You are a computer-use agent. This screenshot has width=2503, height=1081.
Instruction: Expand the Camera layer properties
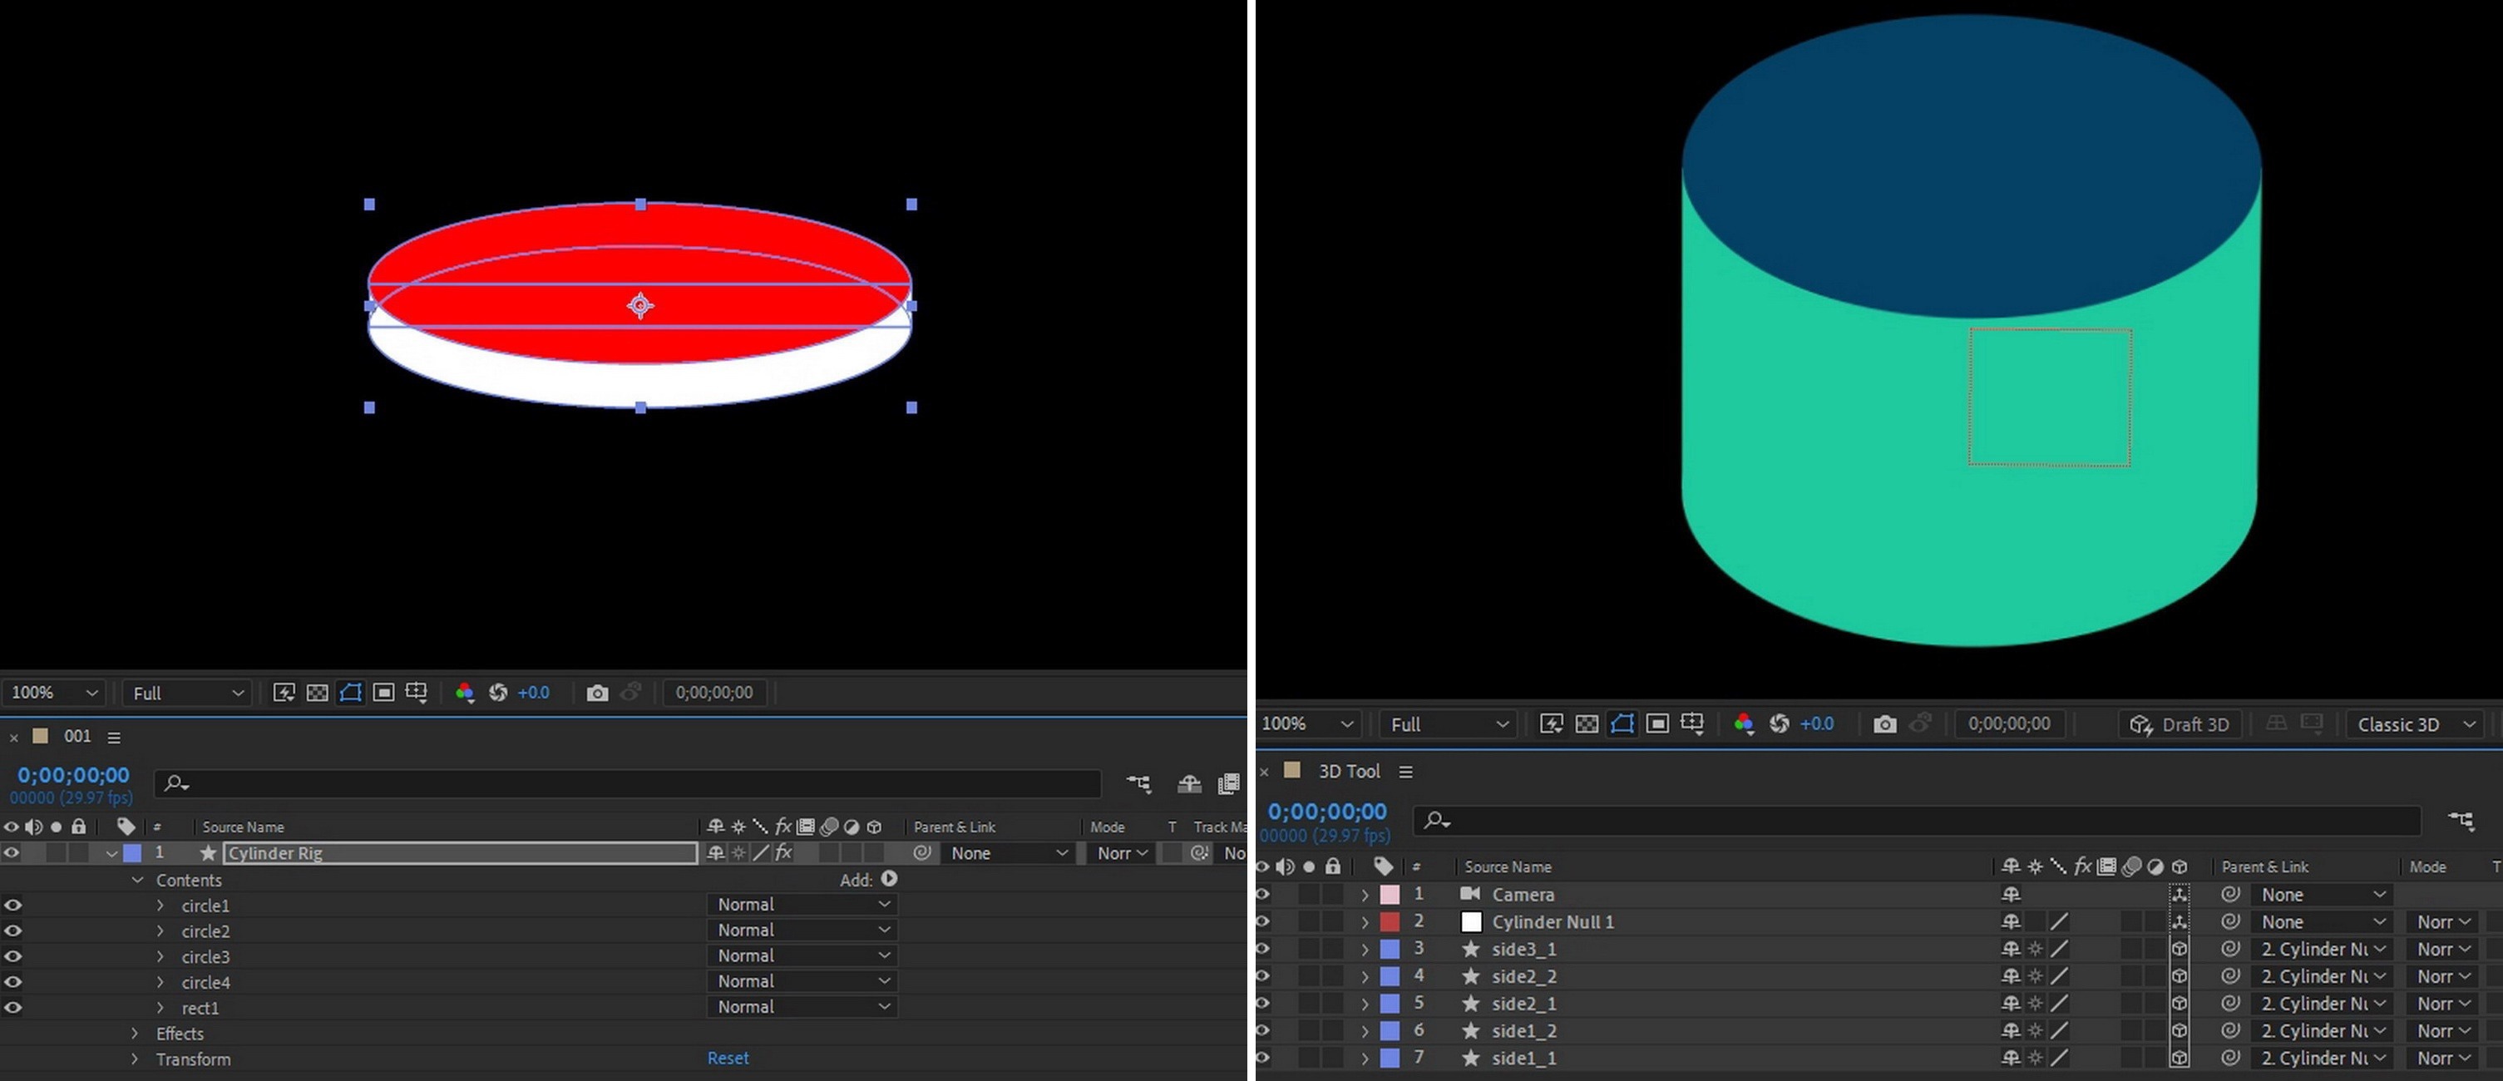1365,895
